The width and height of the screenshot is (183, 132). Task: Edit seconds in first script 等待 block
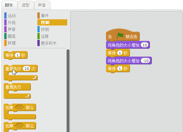coord(120,53)
